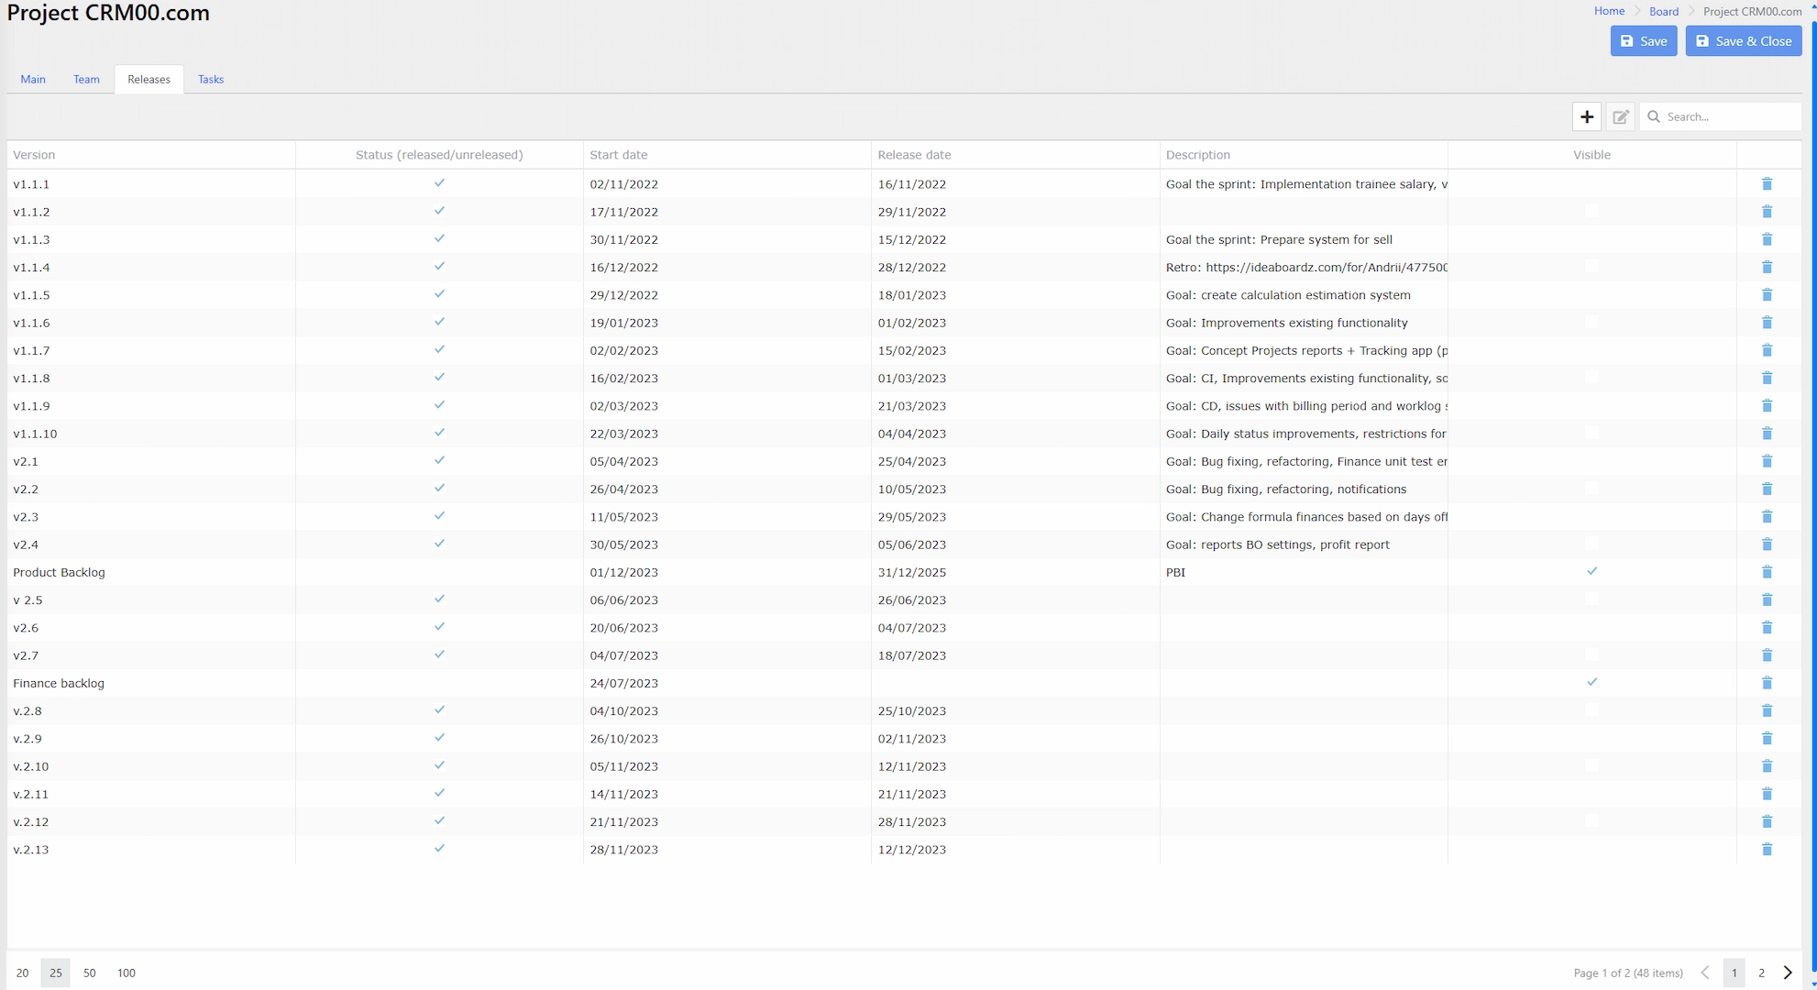This screenshot has width=1817, height=990.
Task: Switch to the Main tab
Action: [33, 80]
